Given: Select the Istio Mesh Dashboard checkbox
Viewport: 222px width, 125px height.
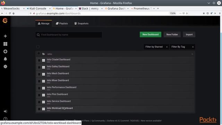Looking at the screenshot, I should [x=39, y=74].
